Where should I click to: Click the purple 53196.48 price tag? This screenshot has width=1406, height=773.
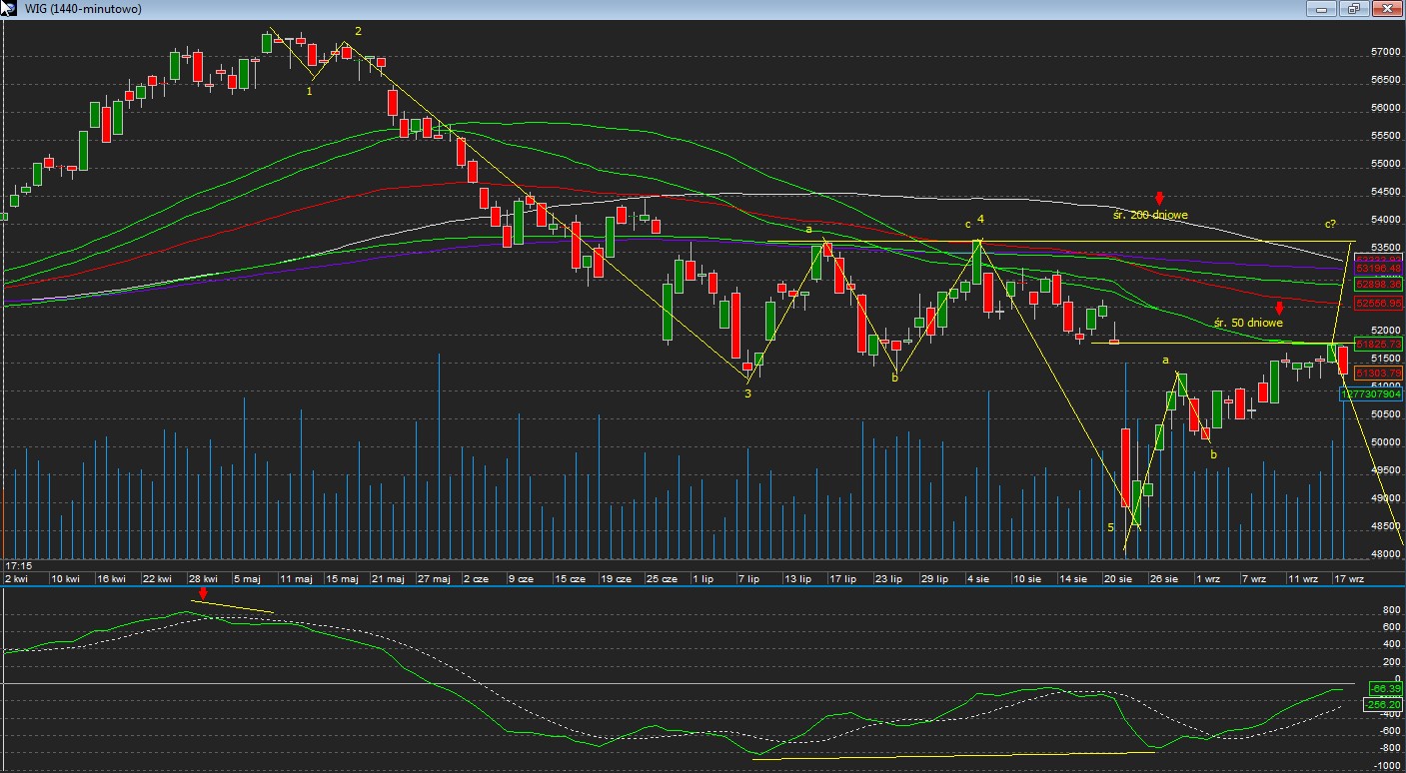(1378, 269)
